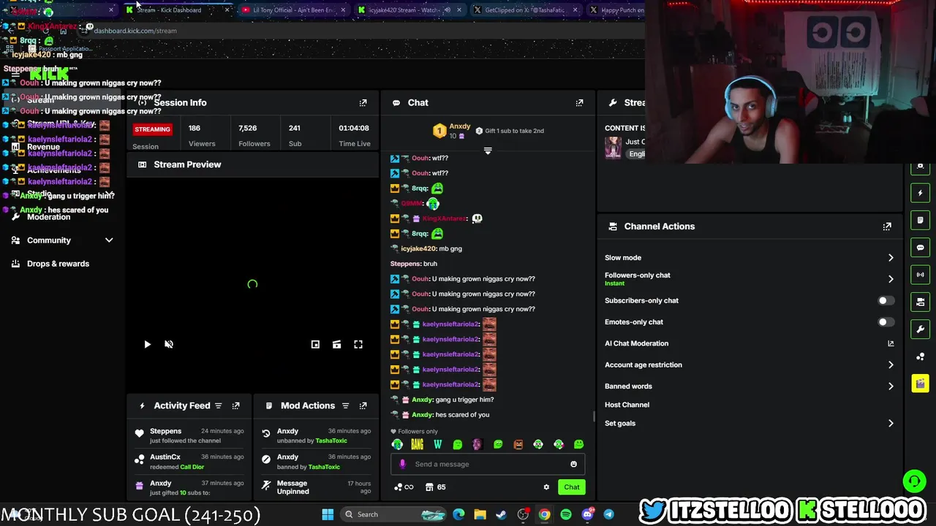Screen dimensions: 936x526
Task: Open the yellow clapperboard clip shortcut
Action: (920, 384)
